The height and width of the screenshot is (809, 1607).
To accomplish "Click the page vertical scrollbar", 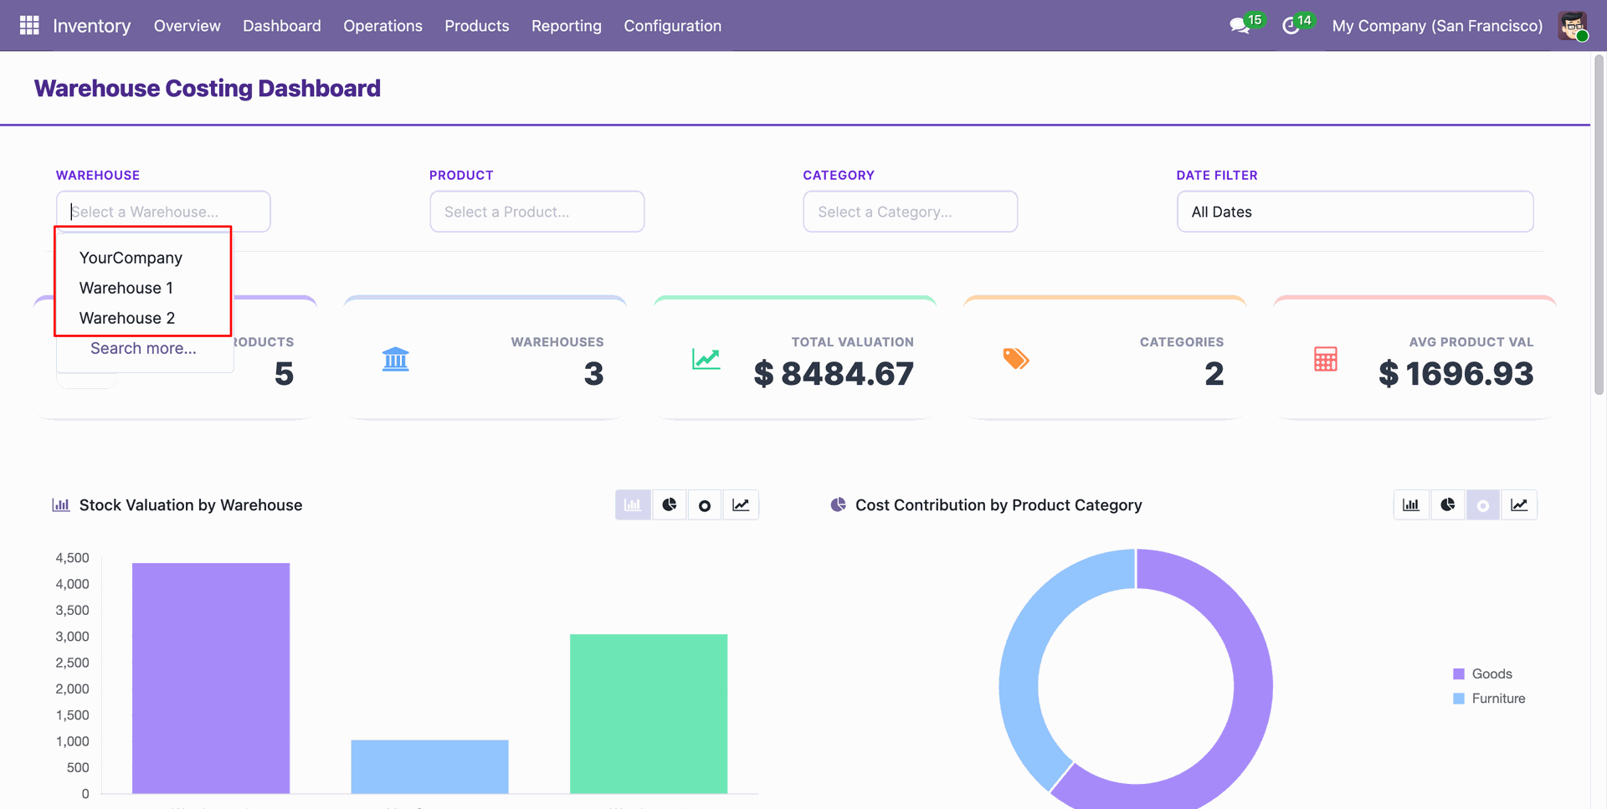I will point(1599,224).
